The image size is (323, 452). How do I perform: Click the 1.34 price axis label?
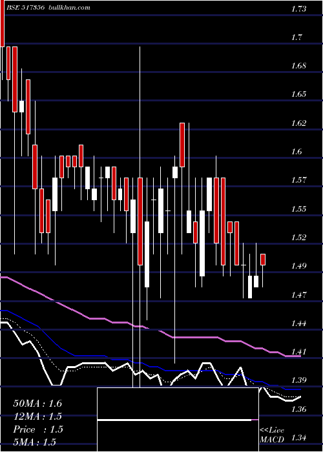[x=298, y=438]
